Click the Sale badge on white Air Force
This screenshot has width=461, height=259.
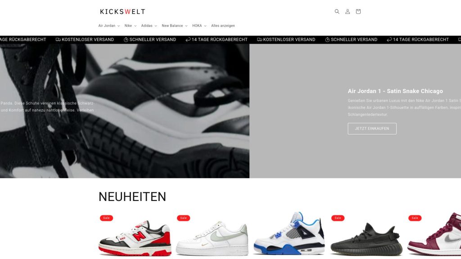(x=184, y=218)
